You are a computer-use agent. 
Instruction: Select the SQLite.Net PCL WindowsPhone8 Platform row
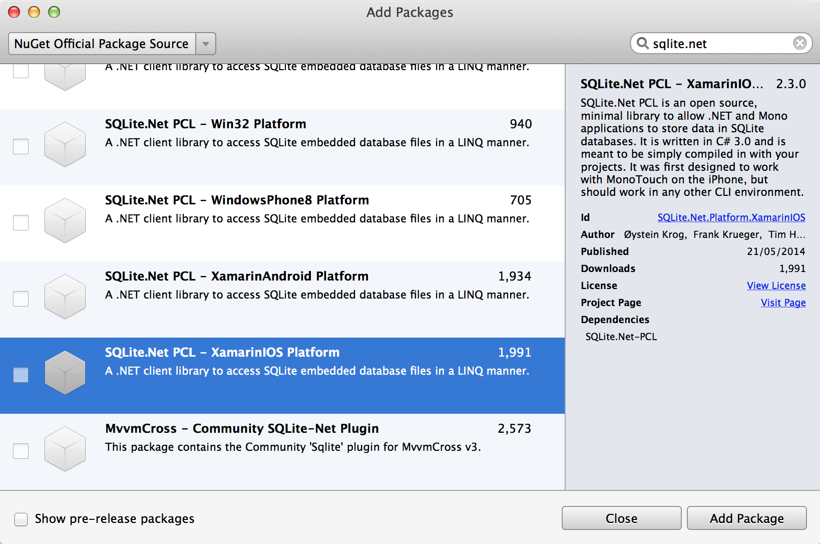click(300, 223)
